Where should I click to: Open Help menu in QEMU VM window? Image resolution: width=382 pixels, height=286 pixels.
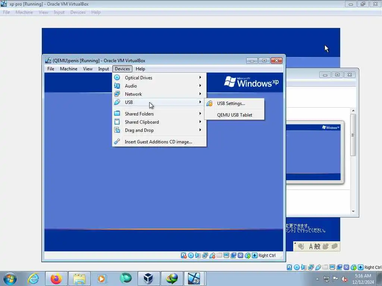[x=140, y=69]
